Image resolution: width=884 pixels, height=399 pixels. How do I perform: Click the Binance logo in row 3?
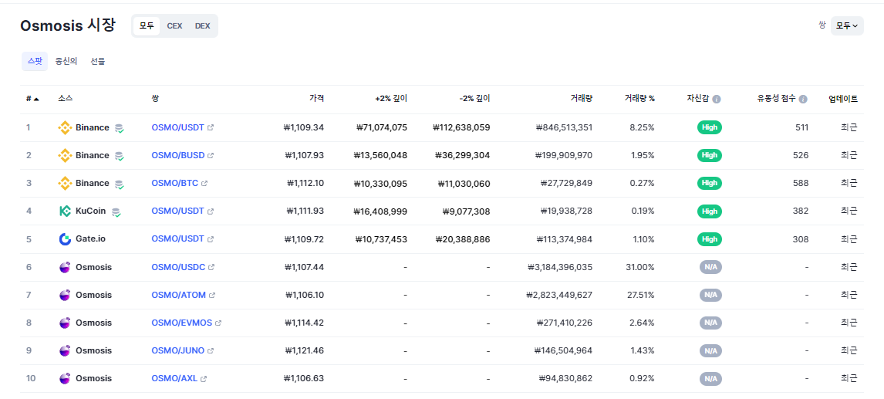pos(66,184)
